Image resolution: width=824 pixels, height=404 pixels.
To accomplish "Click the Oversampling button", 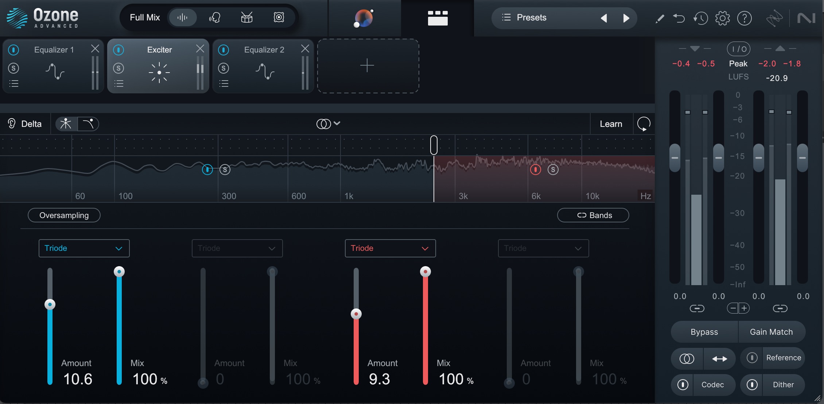I will click(64, 215).
